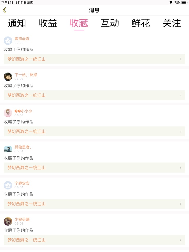Open 梦幻西游之一统江山 under the 小小小 user
The height and width of the screenshot is (252, 189).
coord(27,131)
